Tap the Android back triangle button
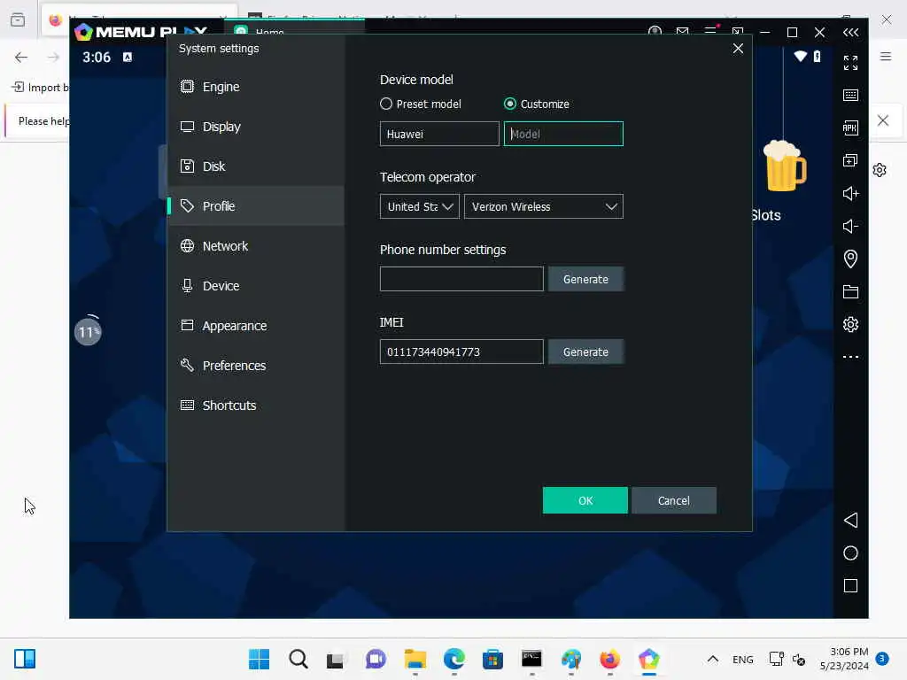The height and width of the screenshot is (680, 907). [850, 521]
